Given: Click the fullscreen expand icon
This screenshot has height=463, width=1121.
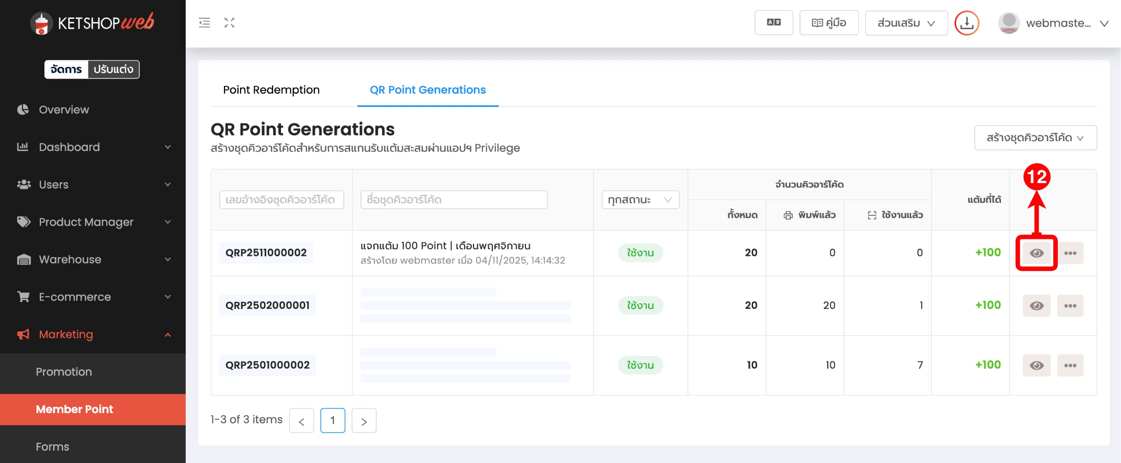Looking at the screenshot, I should click(x=229, y=23).
